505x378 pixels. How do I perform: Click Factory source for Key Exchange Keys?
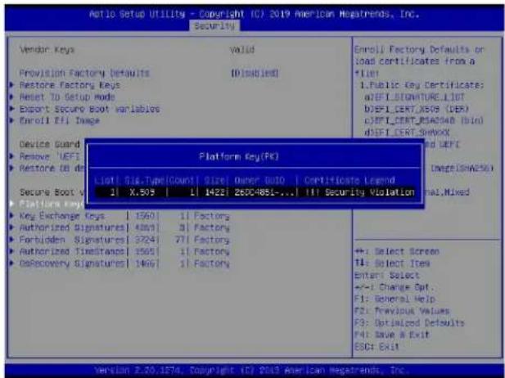pos(212,216)
